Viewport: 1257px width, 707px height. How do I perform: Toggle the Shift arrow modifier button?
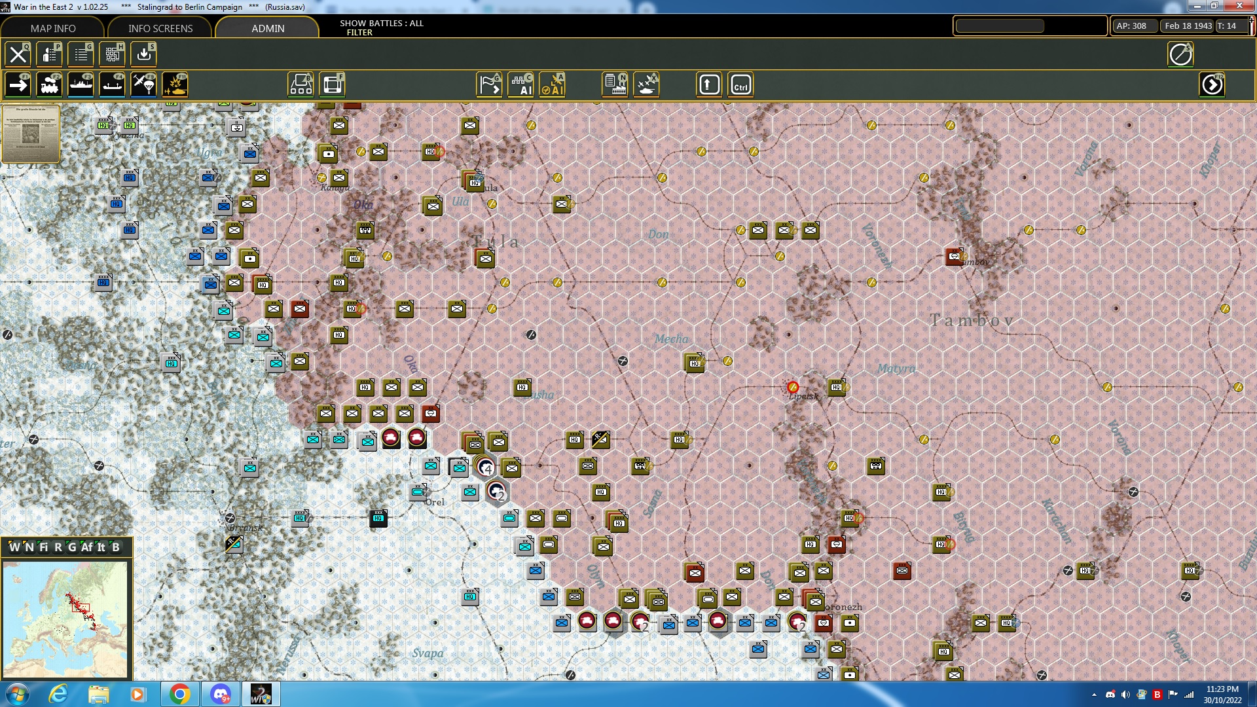coord(708,84)
